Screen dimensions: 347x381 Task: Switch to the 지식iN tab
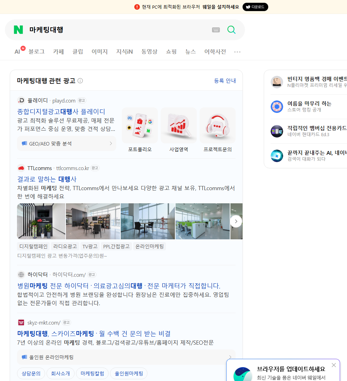point(125,52)
